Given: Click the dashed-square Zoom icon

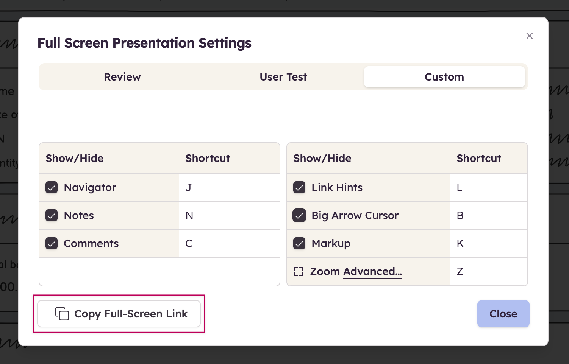Looking at the screenshot, I should tap(299, 271).
